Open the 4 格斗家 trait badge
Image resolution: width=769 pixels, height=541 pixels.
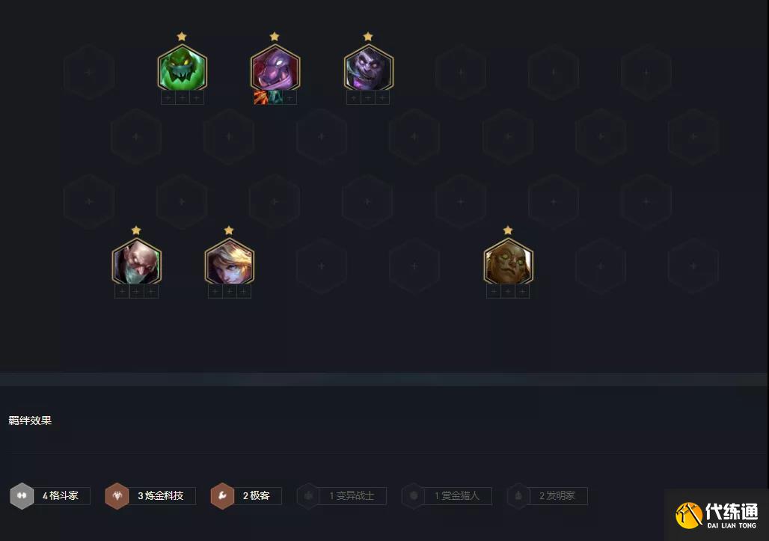tap(50, 496)
